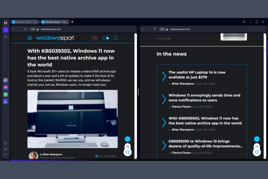Like the article in the left pane

pos(127,139)
